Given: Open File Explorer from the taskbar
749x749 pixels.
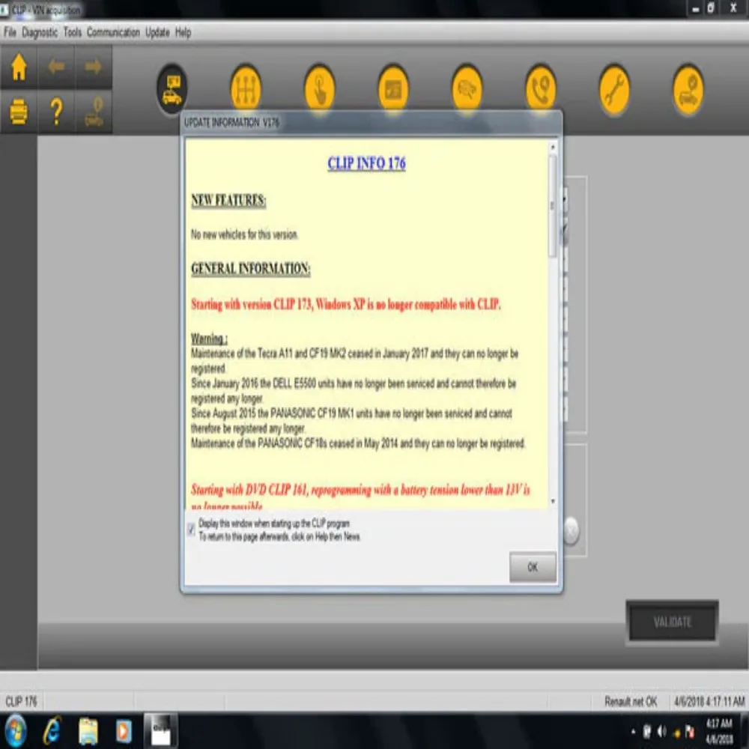Looking at the screenshot, I should coord(88,731).
